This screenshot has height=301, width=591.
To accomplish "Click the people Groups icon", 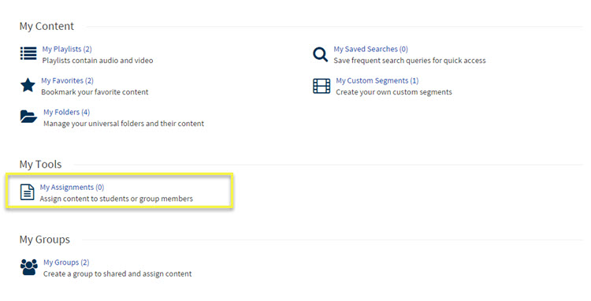I will pos(29,267).
